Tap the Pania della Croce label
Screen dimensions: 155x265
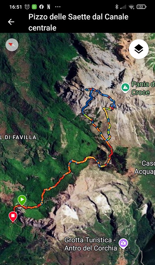pyautogui.click(x=143, y=88)
